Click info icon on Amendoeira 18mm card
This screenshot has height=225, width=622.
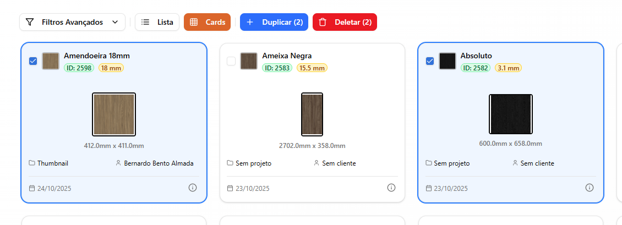tap(193, 188)
